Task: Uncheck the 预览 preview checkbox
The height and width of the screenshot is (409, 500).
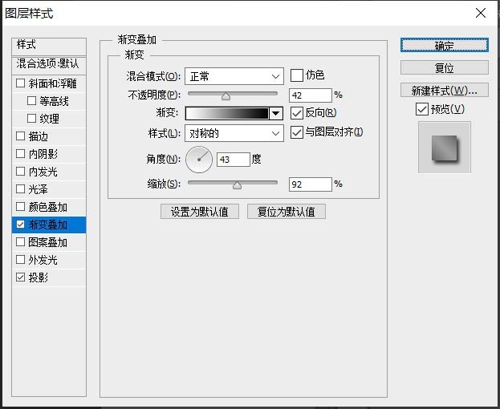Action: click(x=422, y=109)
